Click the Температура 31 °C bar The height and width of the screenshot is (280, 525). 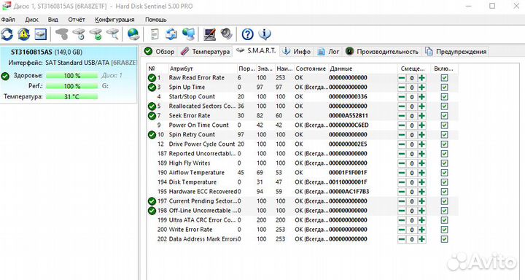72,96
